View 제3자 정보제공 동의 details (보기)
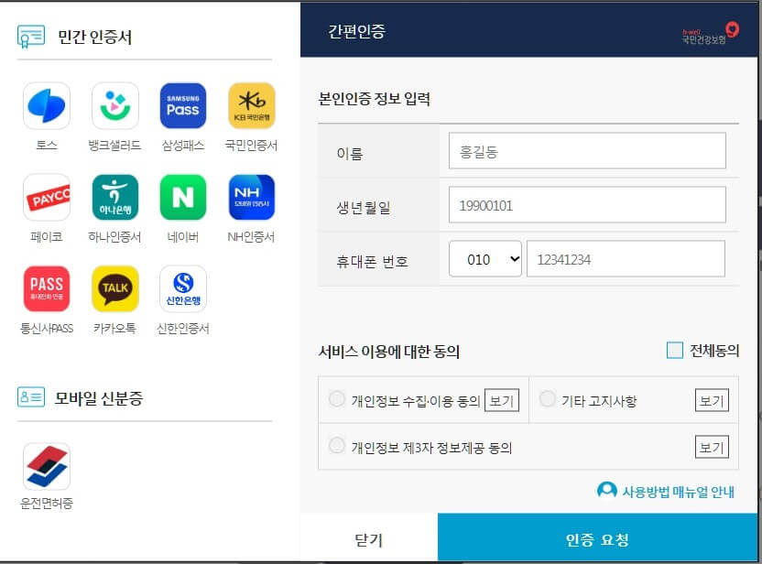 tap(712, 447)
